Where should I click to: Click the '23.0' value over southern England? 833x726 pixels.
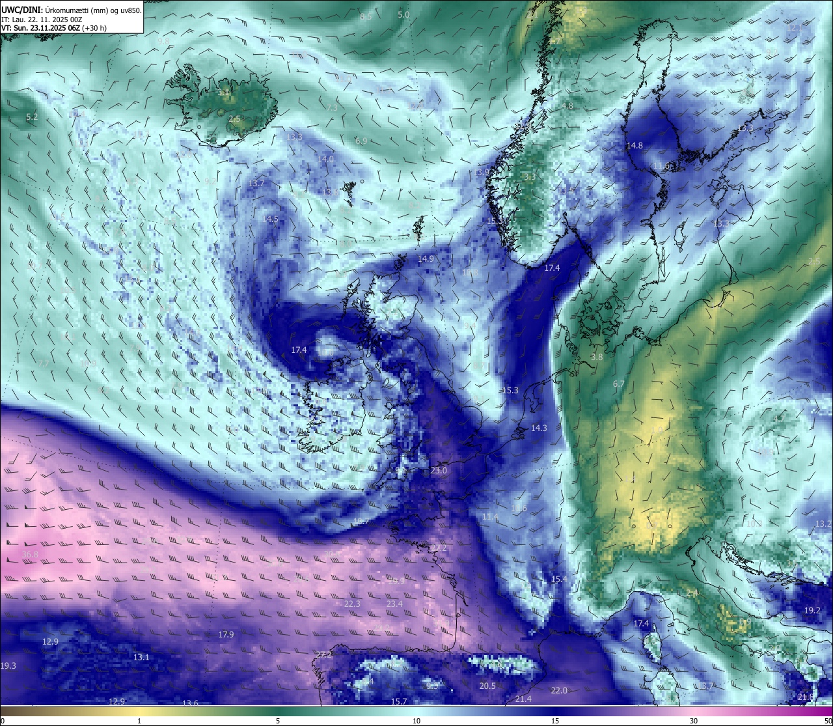coord(439,471)
